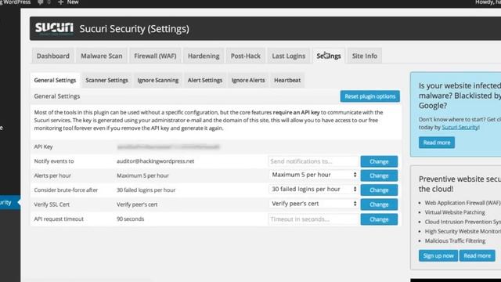Click Change for Alerts per hour

point(379,175)
